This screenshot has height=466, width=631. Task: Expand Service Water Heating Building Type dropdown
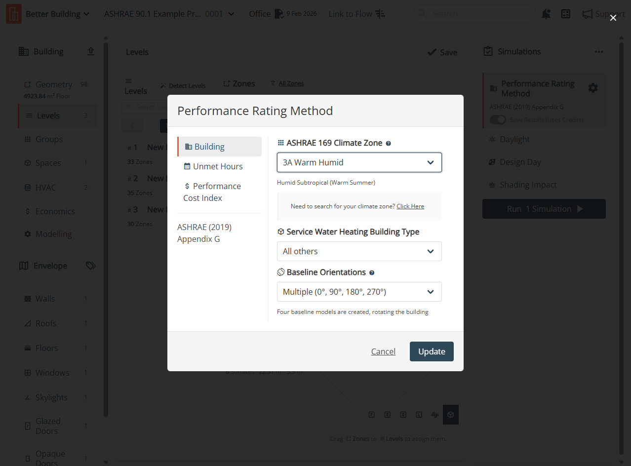click(359, 251)
